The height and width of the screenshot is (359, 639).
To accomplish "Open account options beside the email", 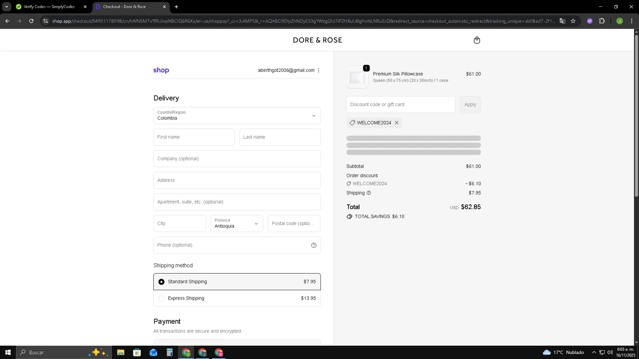I will click(x=319, y=71).
